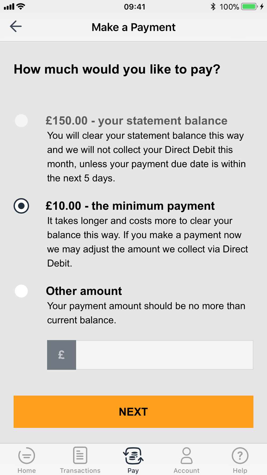Click the Wi-Fi signal icon
The width and height of the screenshot is (267, 475).
click(x=21, y=6)
